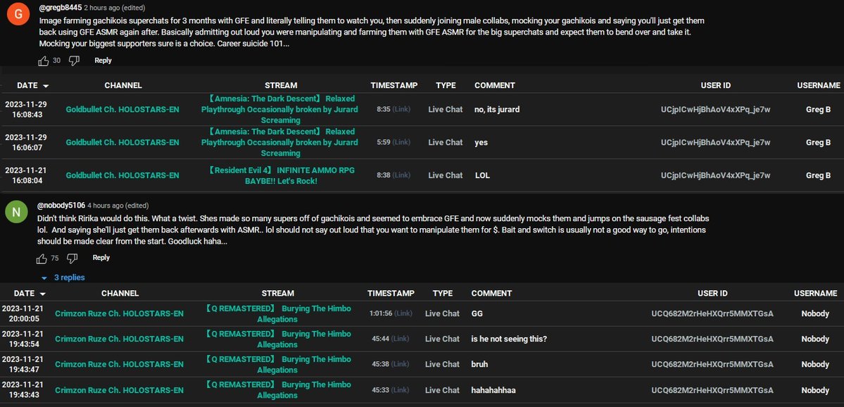Reply to the @gregb8445 comment

coord(103,61)
